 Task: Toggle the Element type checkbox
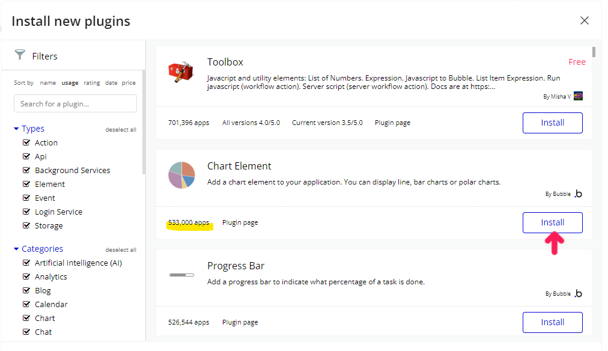tap(26, 184)
